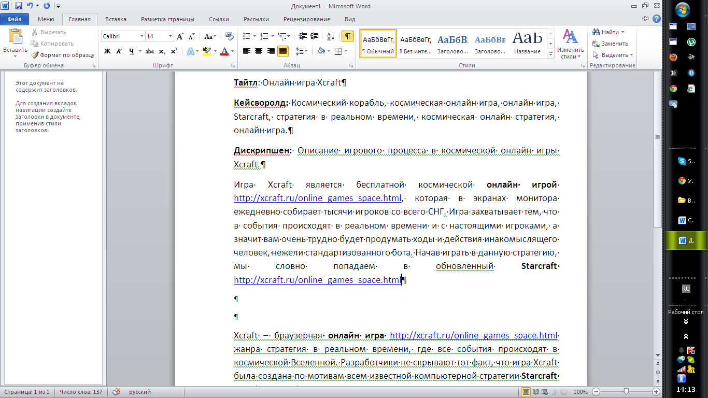Apply red font color
The image size is (708, 398).
click(224, 51)
